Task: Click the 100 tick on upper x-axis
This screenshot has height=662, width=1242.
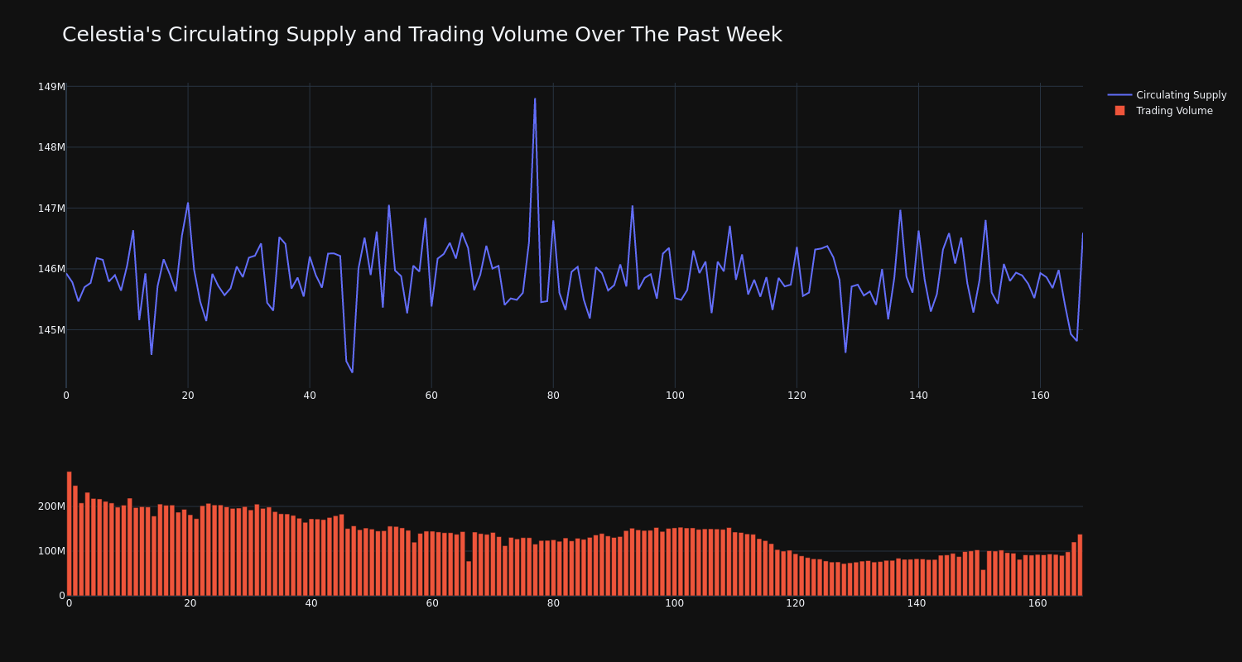Action: (x=675, y=396)
